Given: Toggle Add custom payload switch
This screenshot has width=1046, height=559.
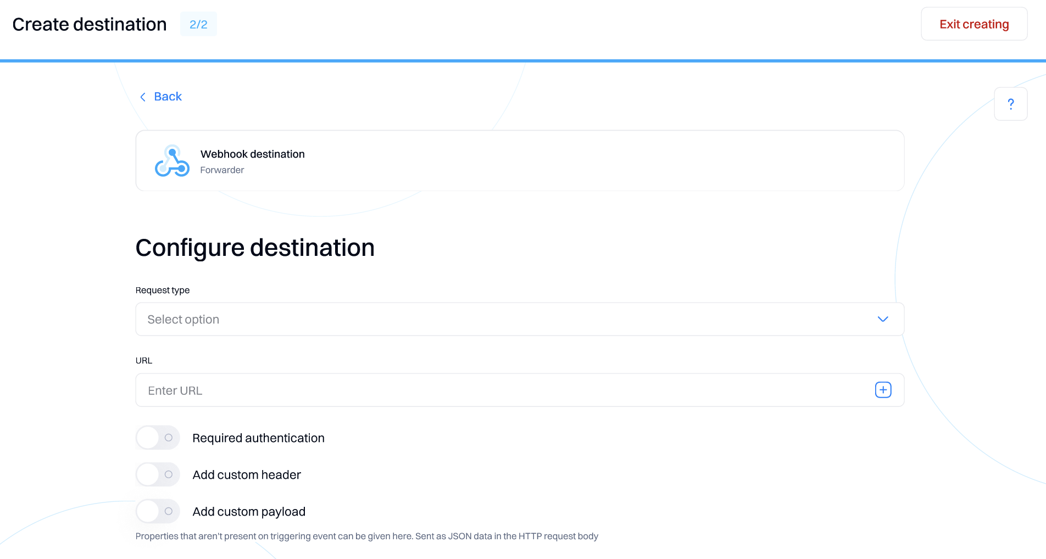Looking at the screenshot, I should click(x=158, y=511).
